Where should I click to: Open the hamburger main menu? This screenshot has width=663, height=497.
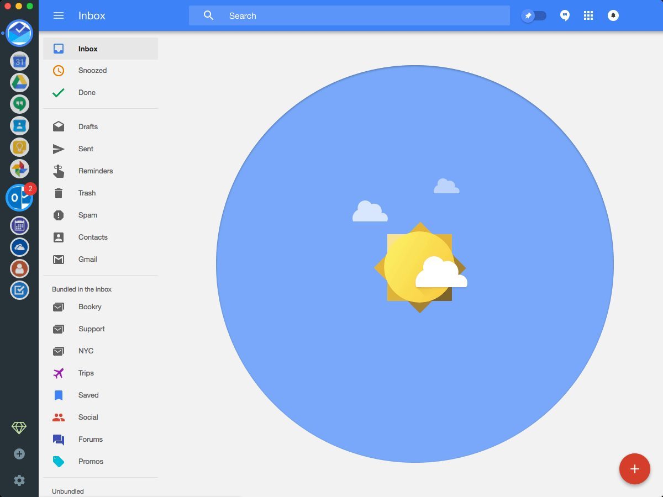point(59,15)
